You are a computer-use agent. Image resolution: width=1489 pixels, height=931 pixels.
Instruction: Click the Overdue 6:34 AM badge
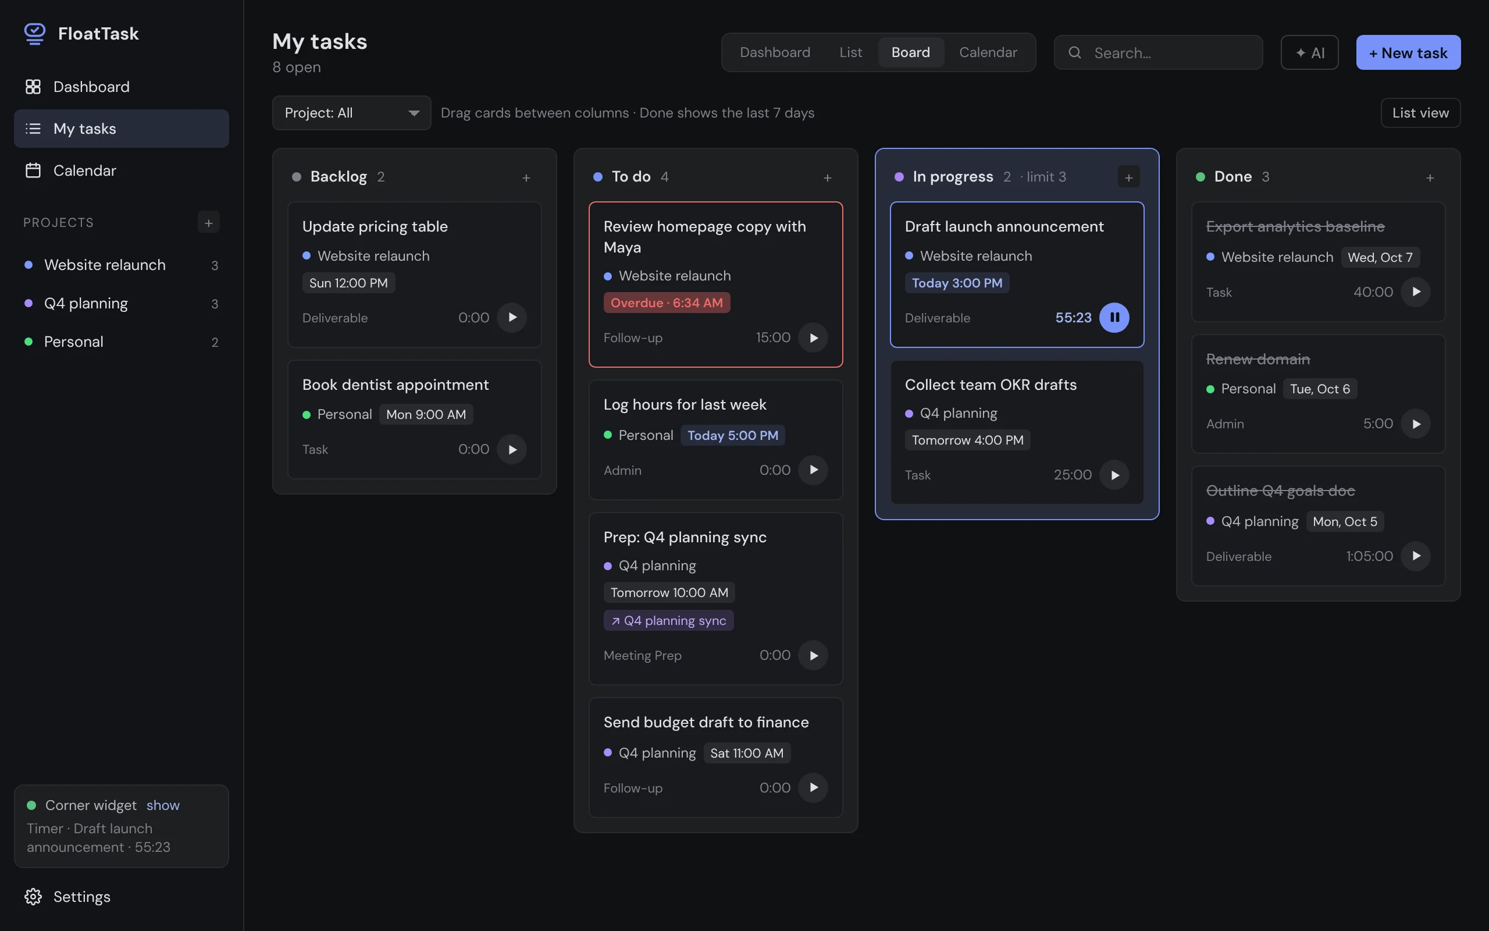(667, 303)
